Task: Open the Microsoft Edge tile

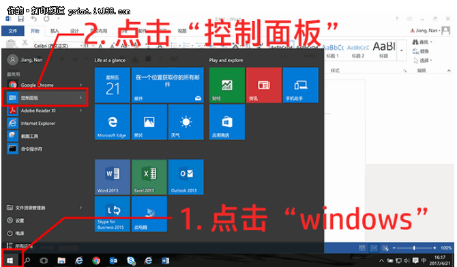Action: click(x=113, y=122)
